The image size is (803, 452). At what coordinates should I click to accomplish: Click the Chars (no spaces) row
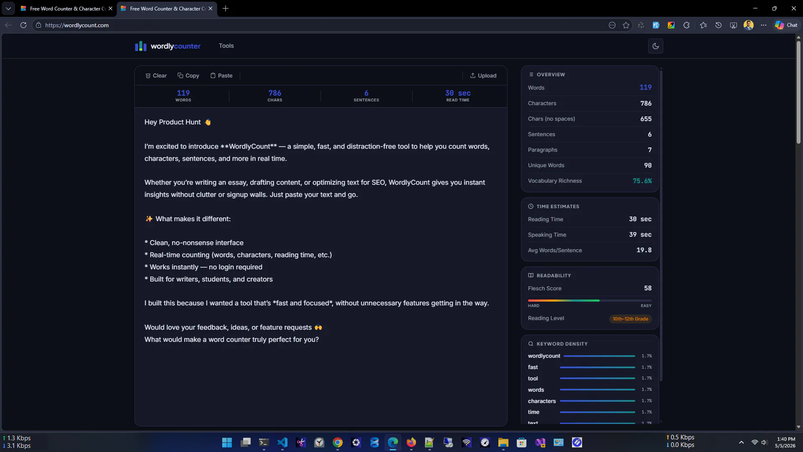[590, 119]
